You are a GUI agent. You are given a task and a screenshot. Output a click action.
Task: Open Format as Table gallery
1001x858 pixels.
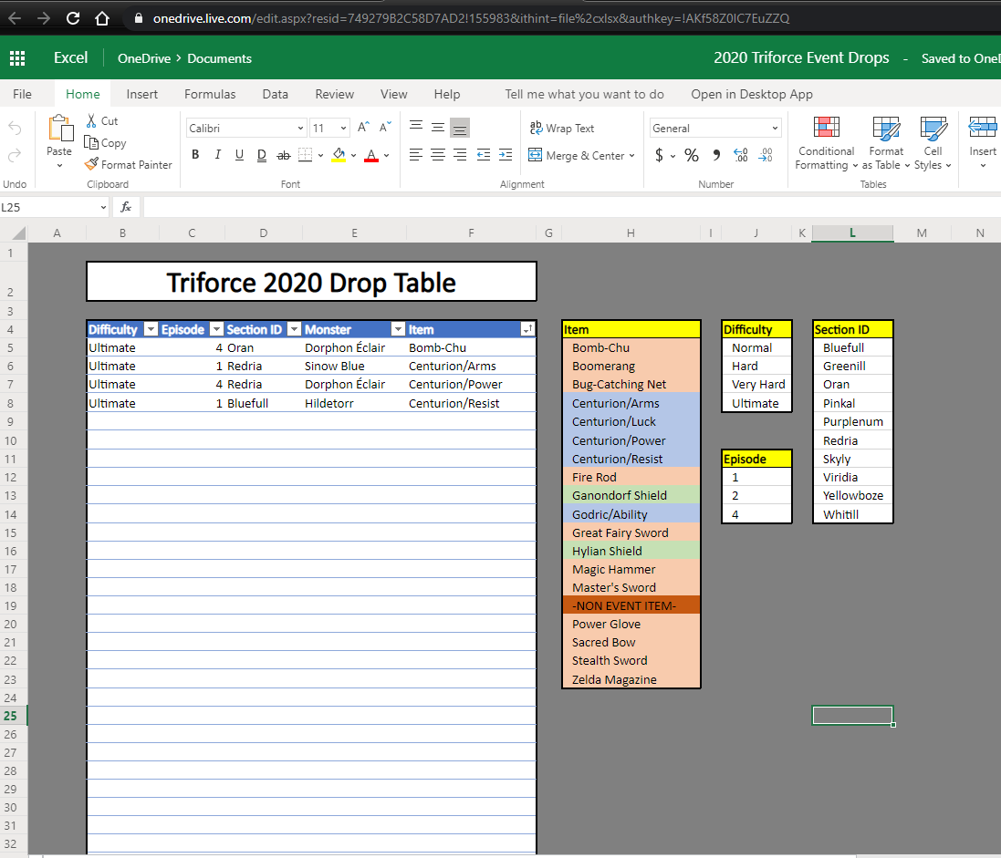[886, 143]
